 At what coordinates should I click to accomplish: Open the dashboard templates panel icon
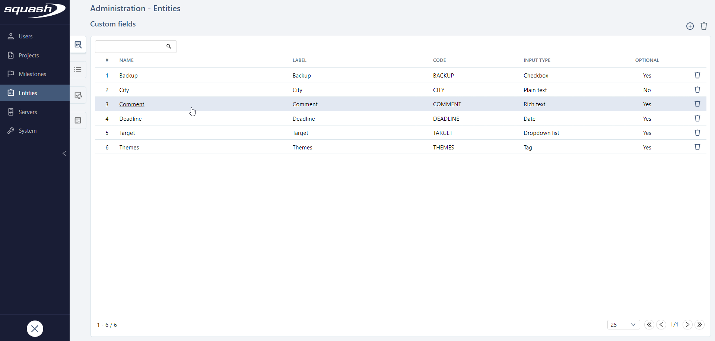point(78,120)
